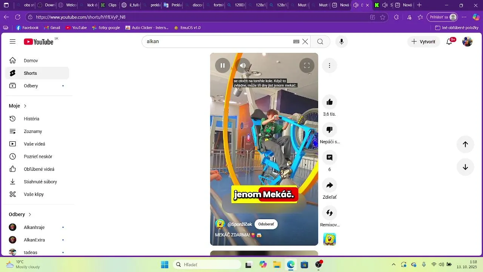Open Vaše klipy in sidebar
The image size is (483, 272).
(x=37, y=194)
